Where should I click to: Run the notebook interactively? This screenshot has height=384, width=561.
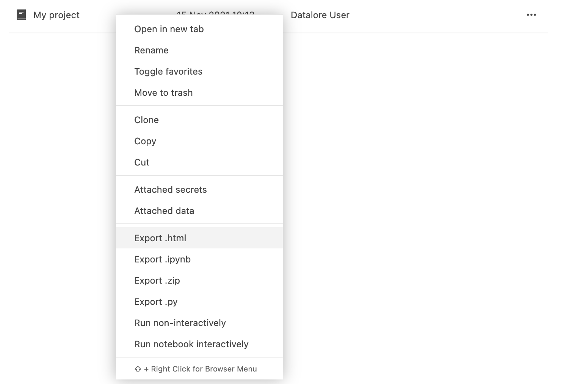[191, 344]
